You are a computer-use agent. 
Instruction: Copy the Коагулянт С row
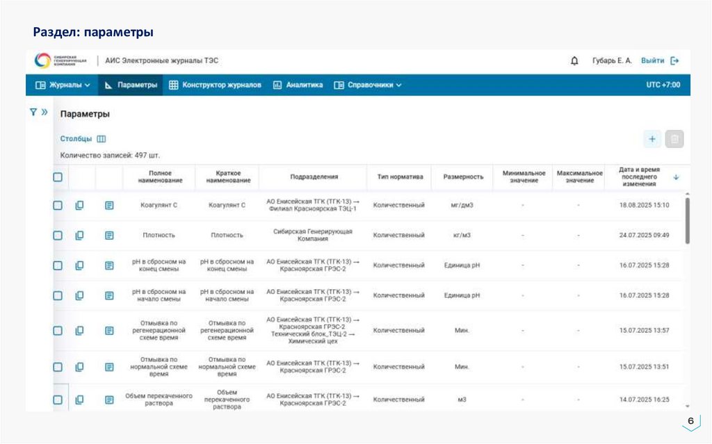(x=79, y=205)
